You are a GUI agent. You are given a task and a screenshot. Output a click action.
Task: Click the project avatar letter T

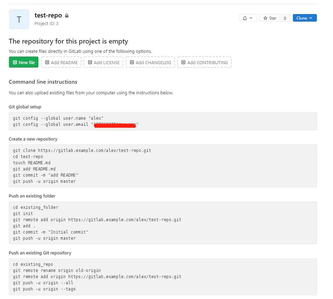point(19,19)
